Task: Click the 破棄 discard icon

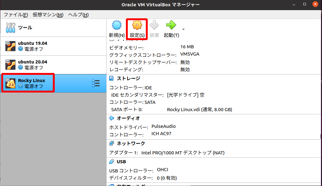Action: (154, 25)
